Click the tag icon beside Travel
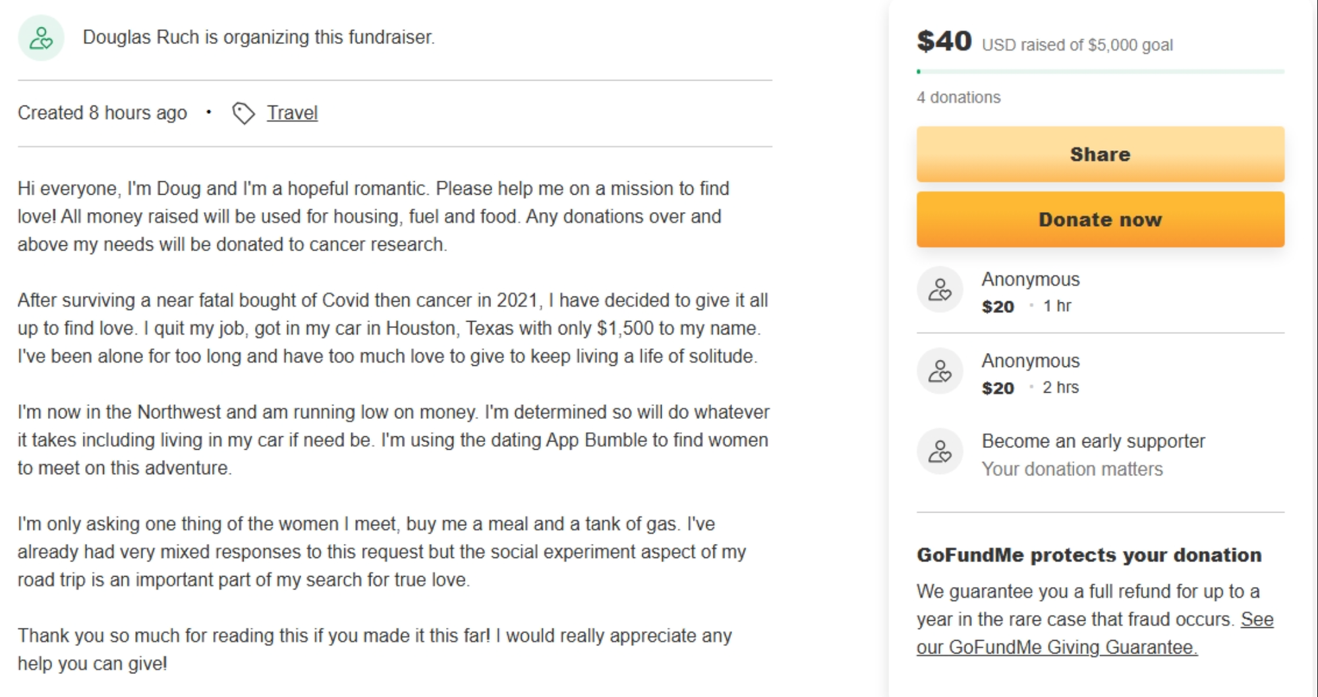Screen dimensions: 1318x697 243,113
